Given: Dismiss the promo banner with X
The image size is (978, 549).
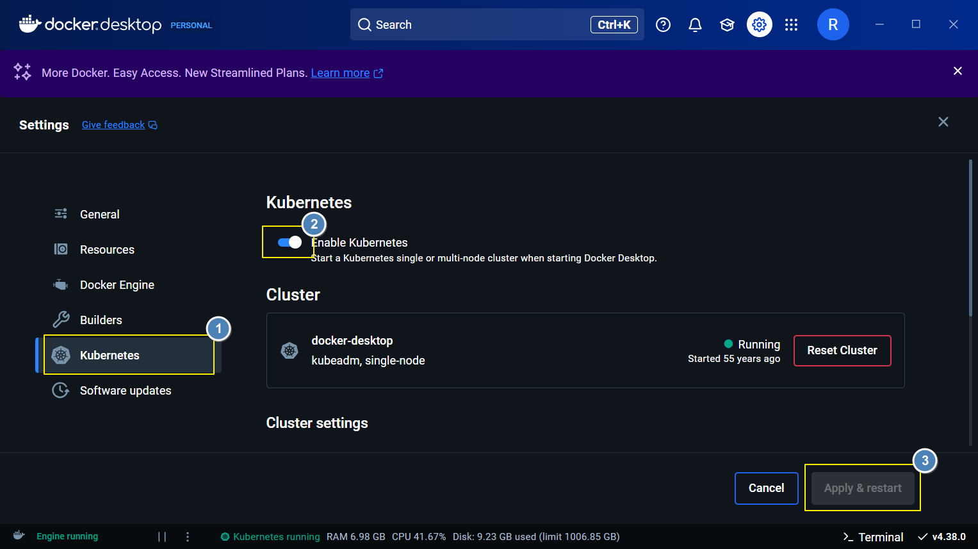Looking at the screenshot, I should (x=958, y=70).
